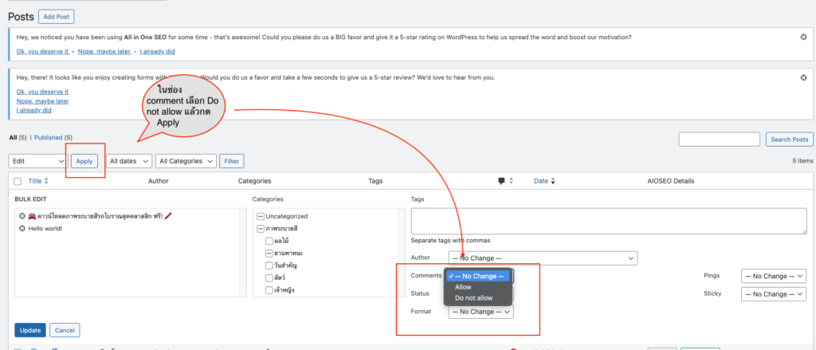Image resolution: width=816 pixels, height=350 pixels.
Task: Check the เจ้าหญิง category checkbox
Action: (270, 289)
